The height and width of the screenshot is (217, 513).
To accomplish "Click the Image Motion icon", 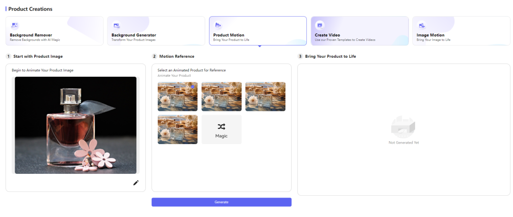I will (421, 25).
